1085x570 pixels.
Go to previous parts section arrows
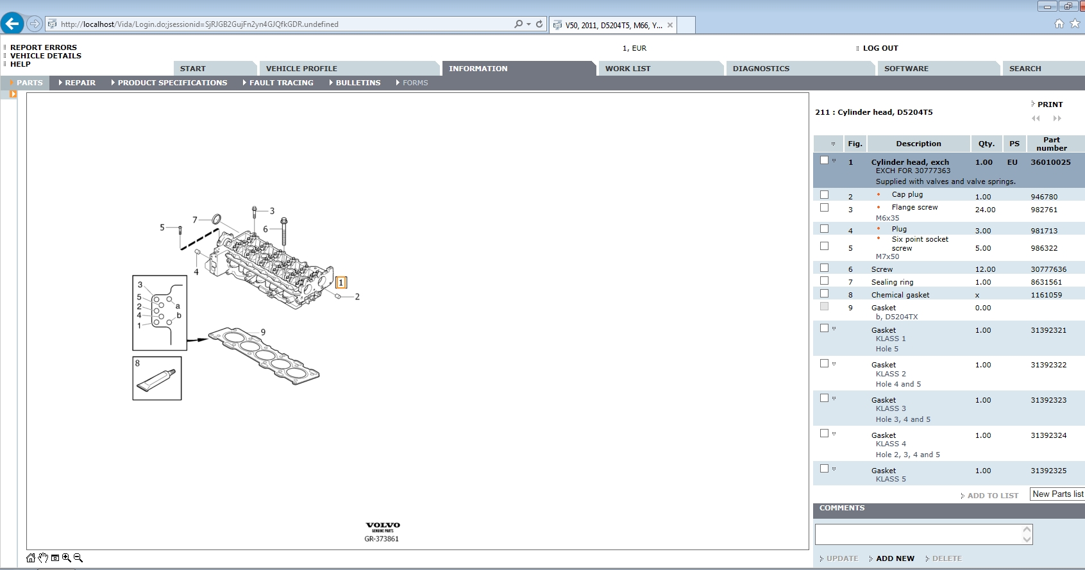coord(1036,119)
